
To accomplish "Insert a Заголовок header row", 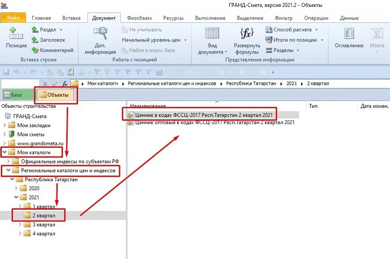I will pos(49,40).
